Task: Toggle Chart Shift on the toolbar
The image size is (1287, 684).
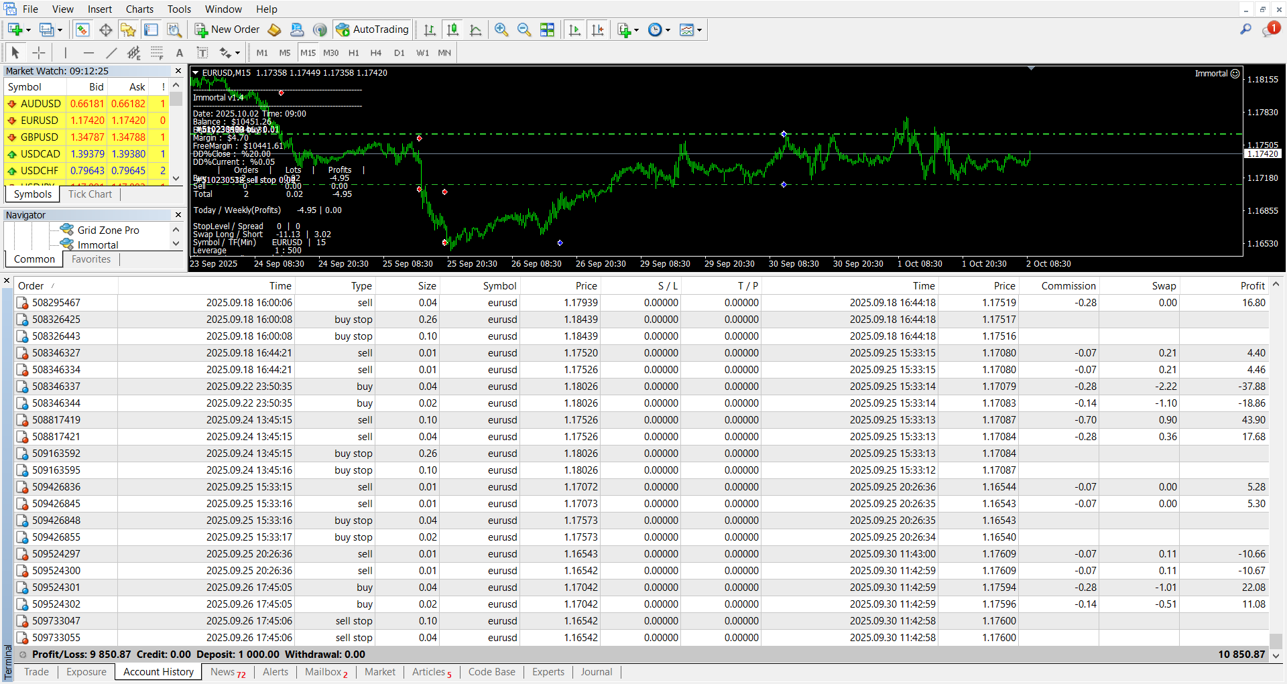Action: (597, 29)
